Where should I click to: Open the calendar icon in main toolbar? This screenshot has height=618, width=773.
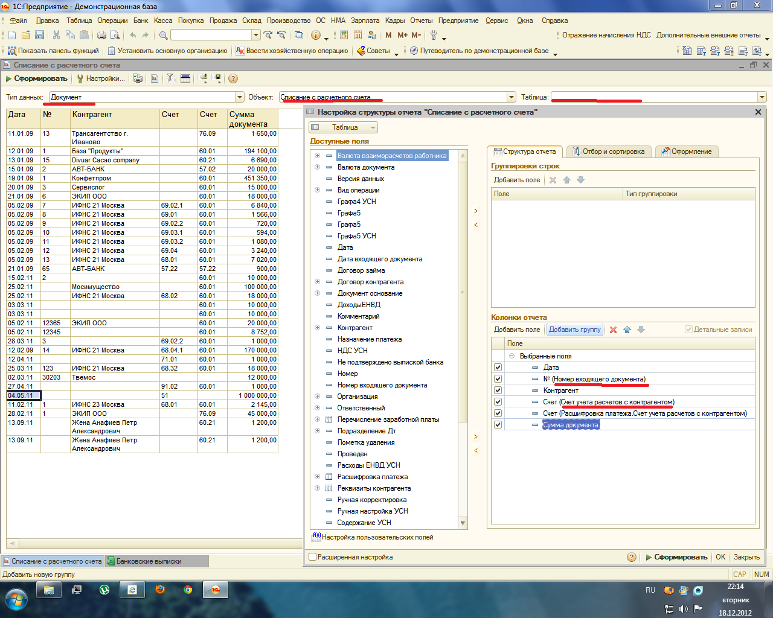pyautogui.click(x=358, y=35)
